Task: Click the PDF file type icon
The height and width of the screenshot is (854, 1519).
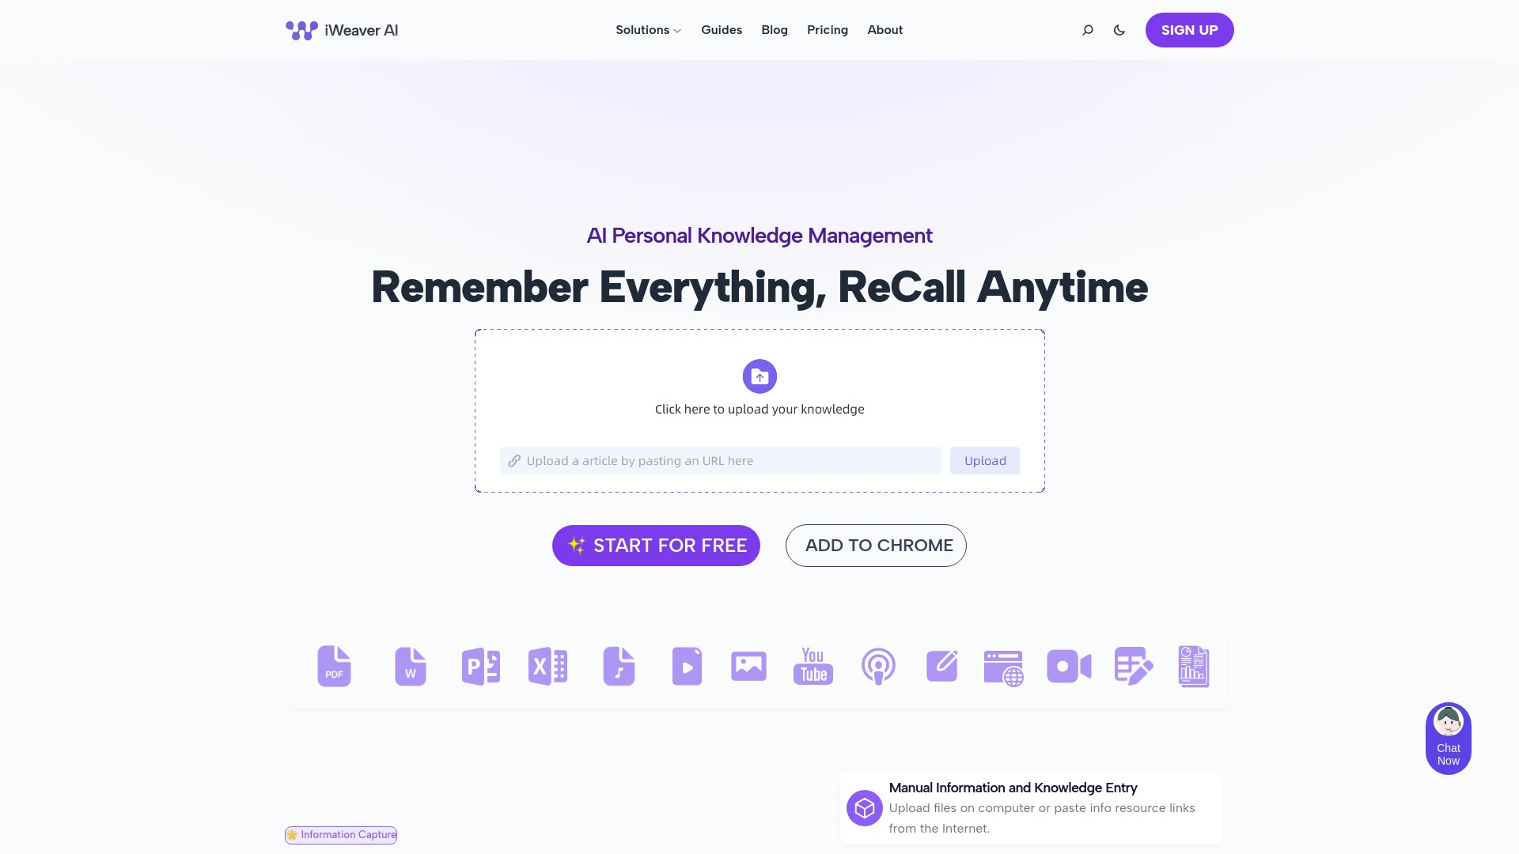Action: click(x=334, y=665)
